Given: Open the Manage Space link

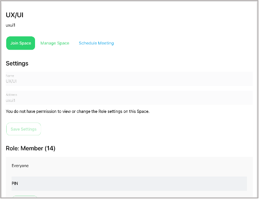Looking at the screenshot, I should (55, 43).
